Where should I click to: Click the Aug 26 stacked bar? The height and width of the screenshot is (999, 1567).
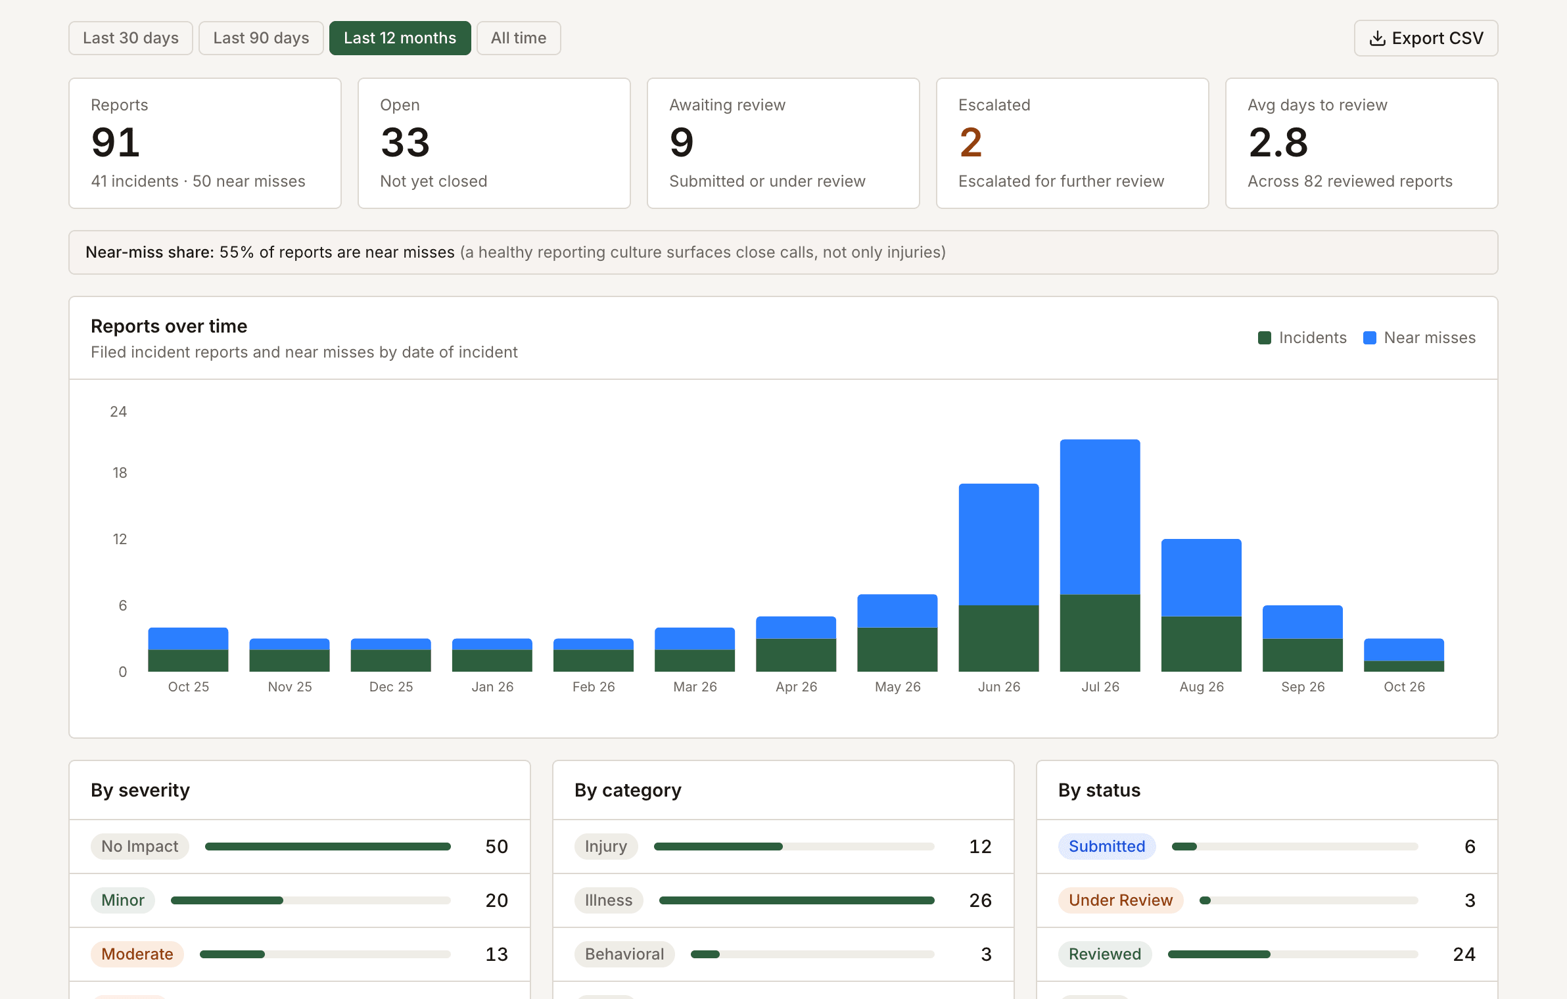click(x=1201, y=605)
